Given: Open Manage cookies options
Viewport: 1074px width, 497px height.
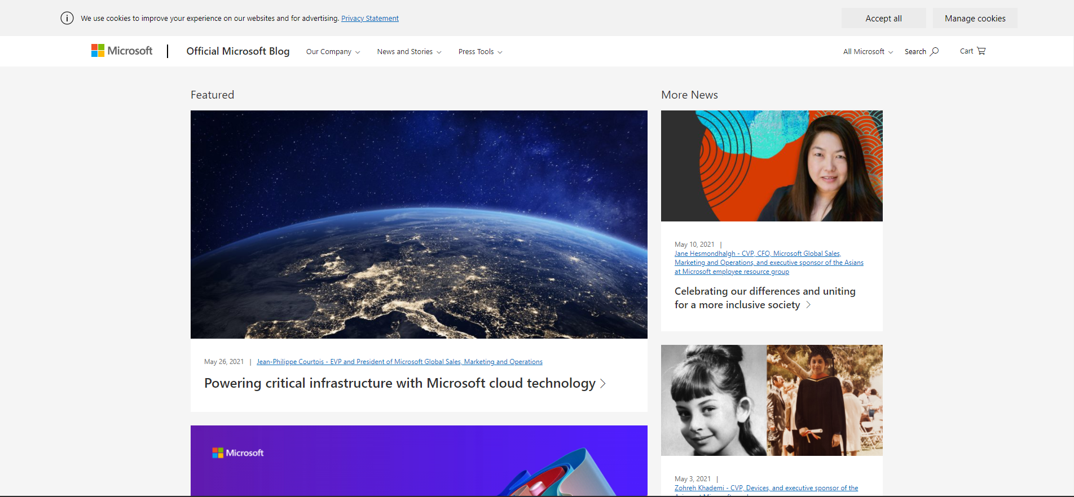Looking at the screenshot, I should tap(975, 18).
